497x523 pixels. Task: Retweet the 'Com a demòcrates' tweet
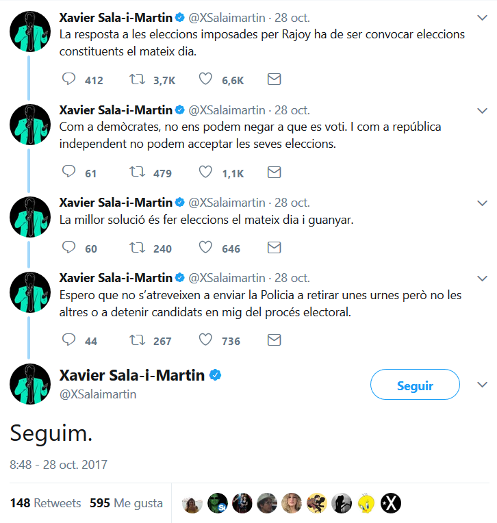click(137, 173)
